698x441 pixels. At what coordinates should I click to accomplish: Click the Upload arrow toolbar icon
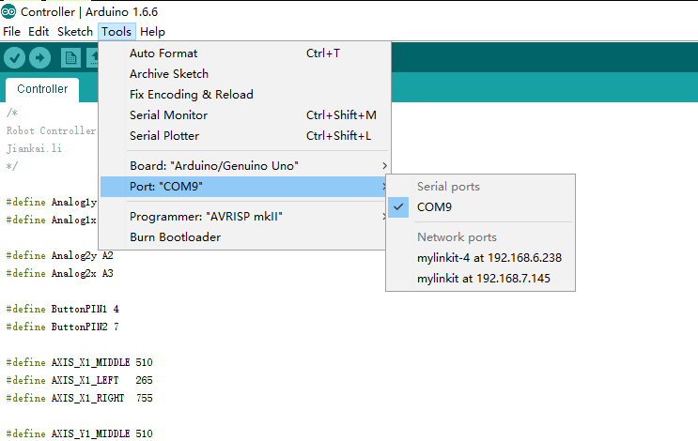click(x=39, y=58)
